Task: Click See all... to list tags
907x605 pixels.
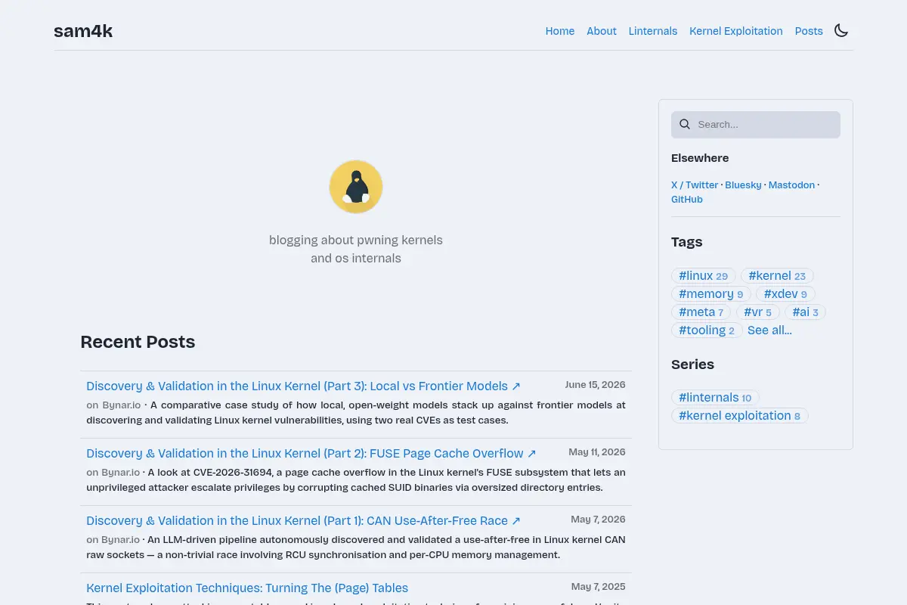Action: pos(769,330)
